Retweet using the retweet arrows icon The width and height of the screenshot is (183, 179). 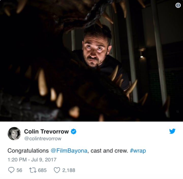click(33, 170)
